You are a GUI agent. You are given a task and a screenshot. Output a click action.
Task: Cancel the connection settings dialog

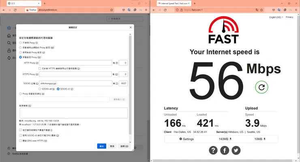(112, 146)
